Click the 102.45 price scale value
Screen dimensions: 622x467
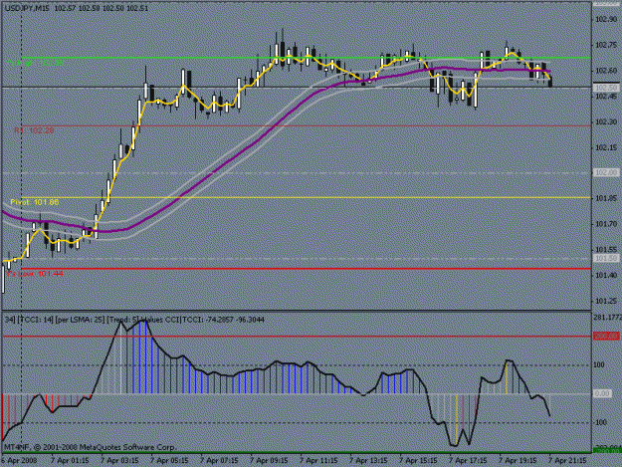pyautogui.click(x=606, y=96)
